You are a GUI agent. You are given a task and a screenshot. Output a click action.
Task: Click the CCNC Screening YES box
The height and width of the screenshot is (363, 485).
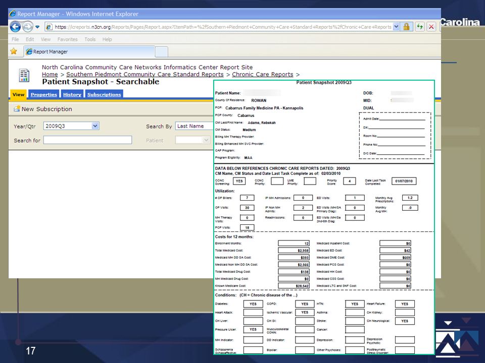tap(239, 181)
